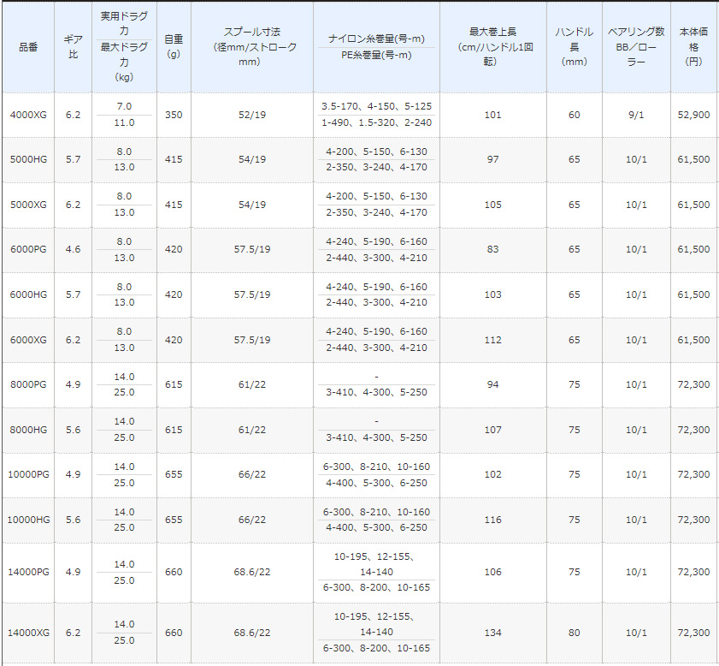
Task: Click the 自重(g) column header
Action: (174, 47)
